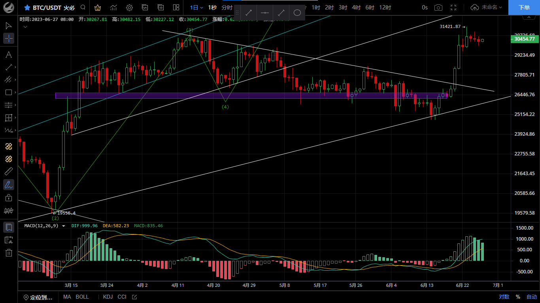Click the 下单 order button
This screenshot has height=303, width=540.
coord(524,7)
